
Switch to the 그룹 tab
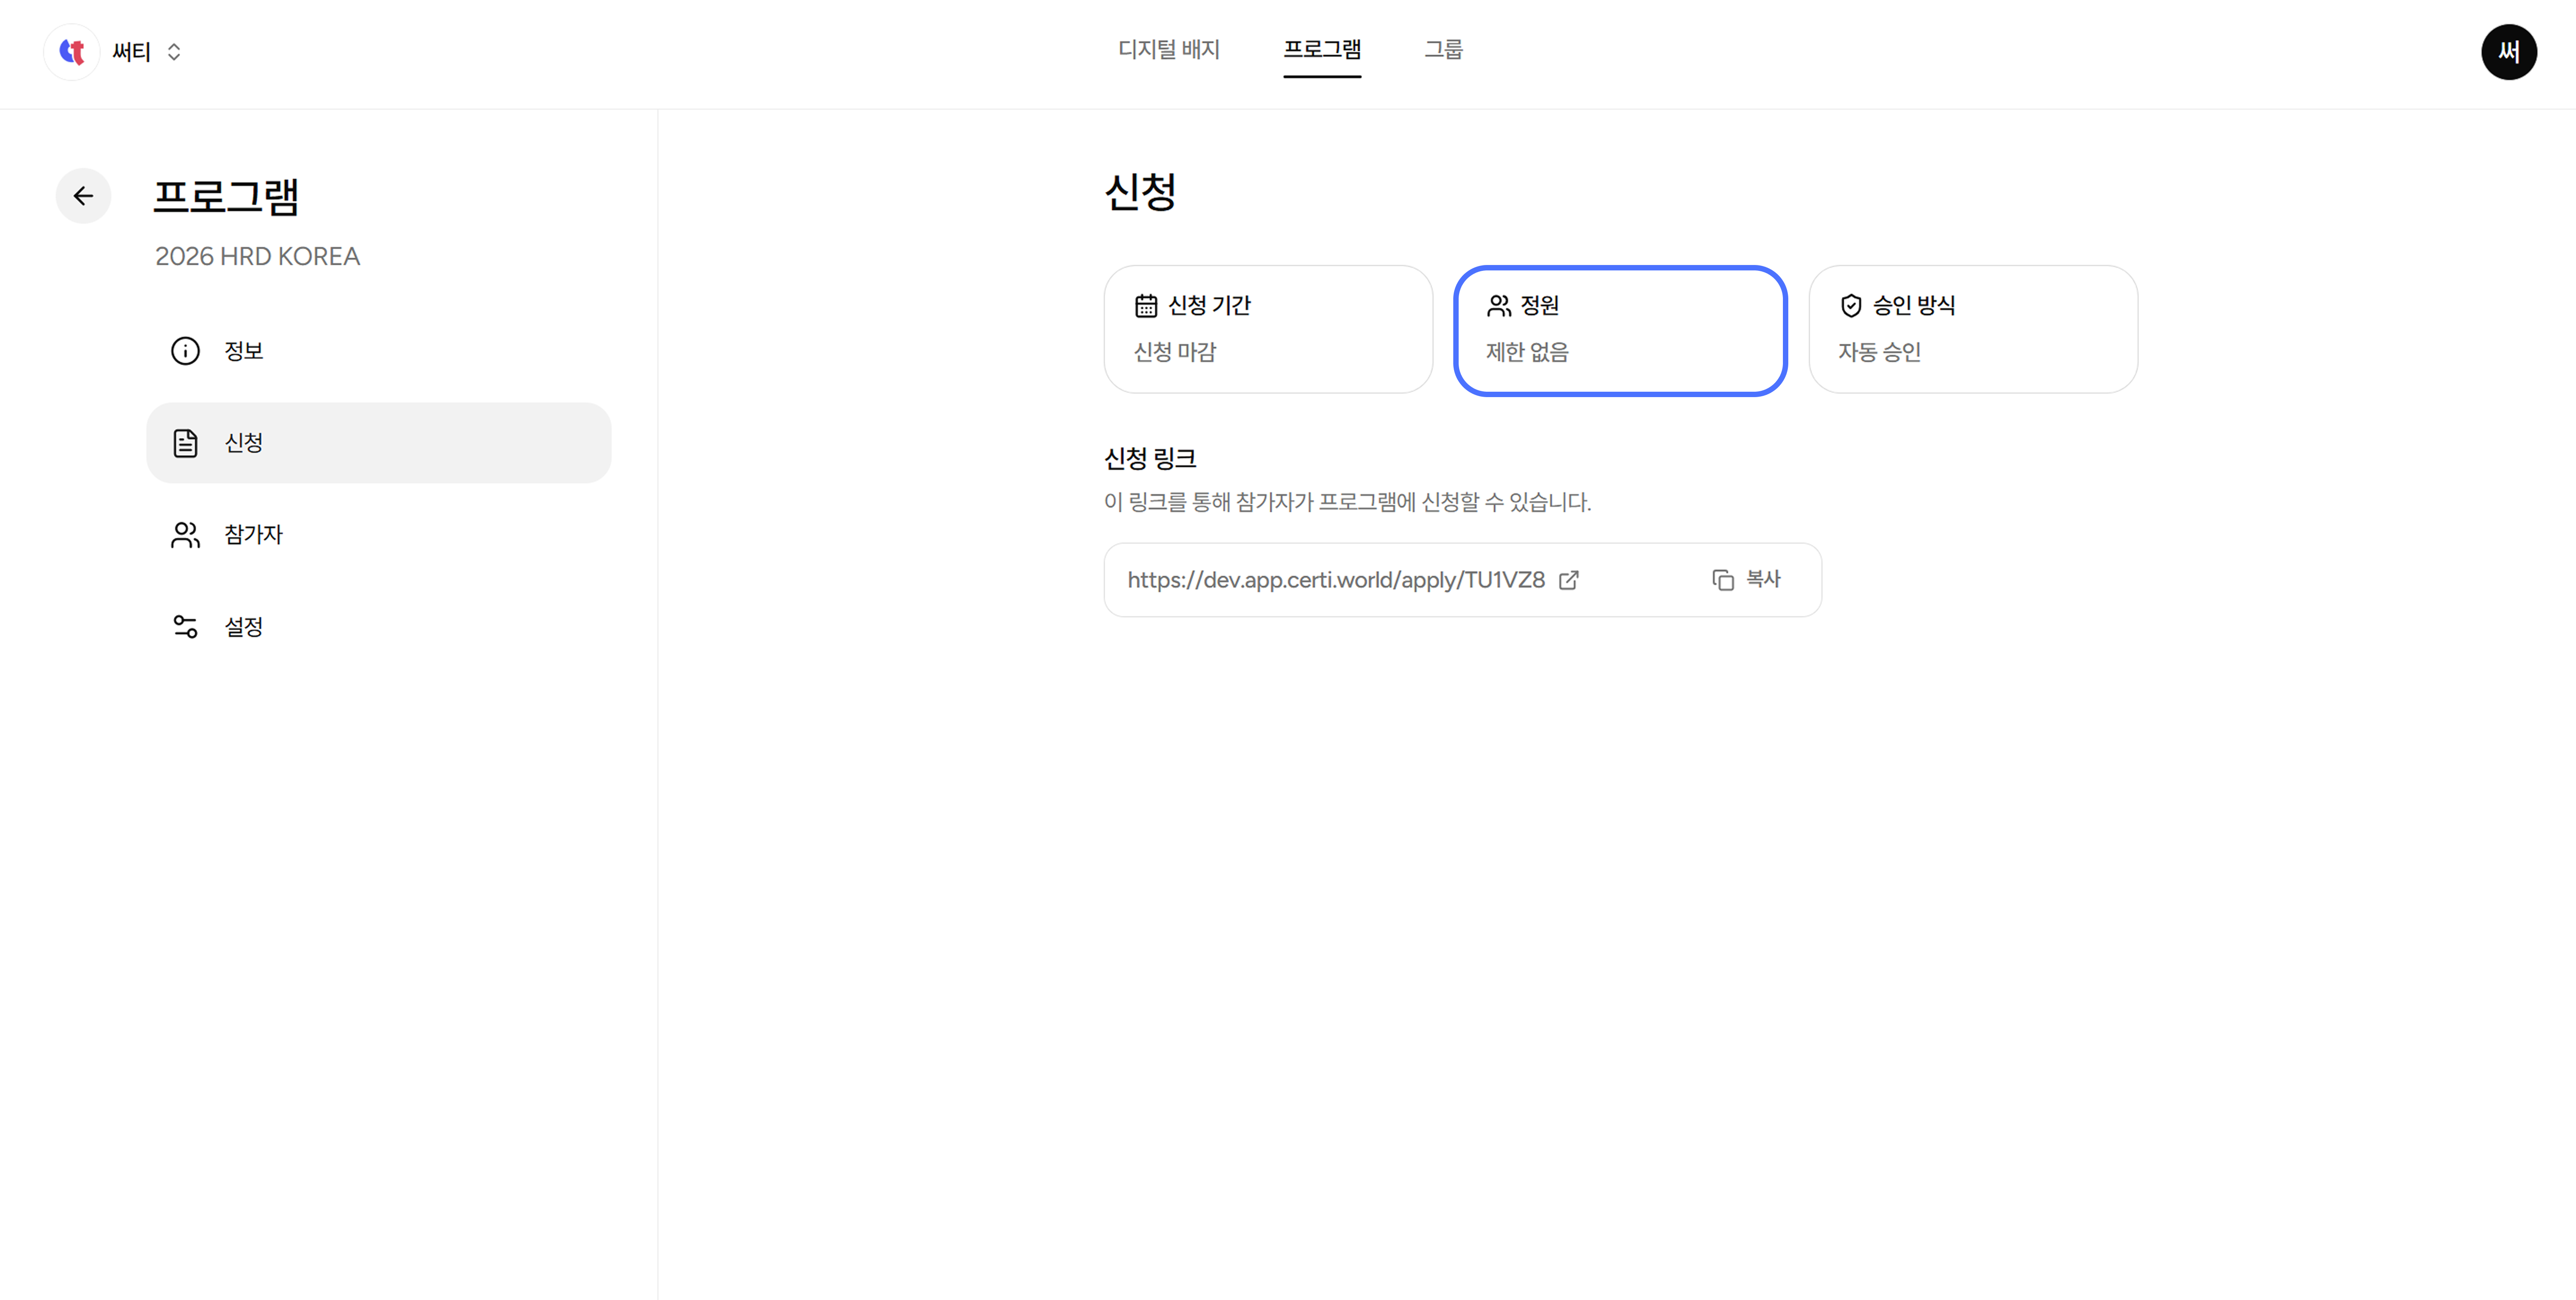coord(1443,49)
